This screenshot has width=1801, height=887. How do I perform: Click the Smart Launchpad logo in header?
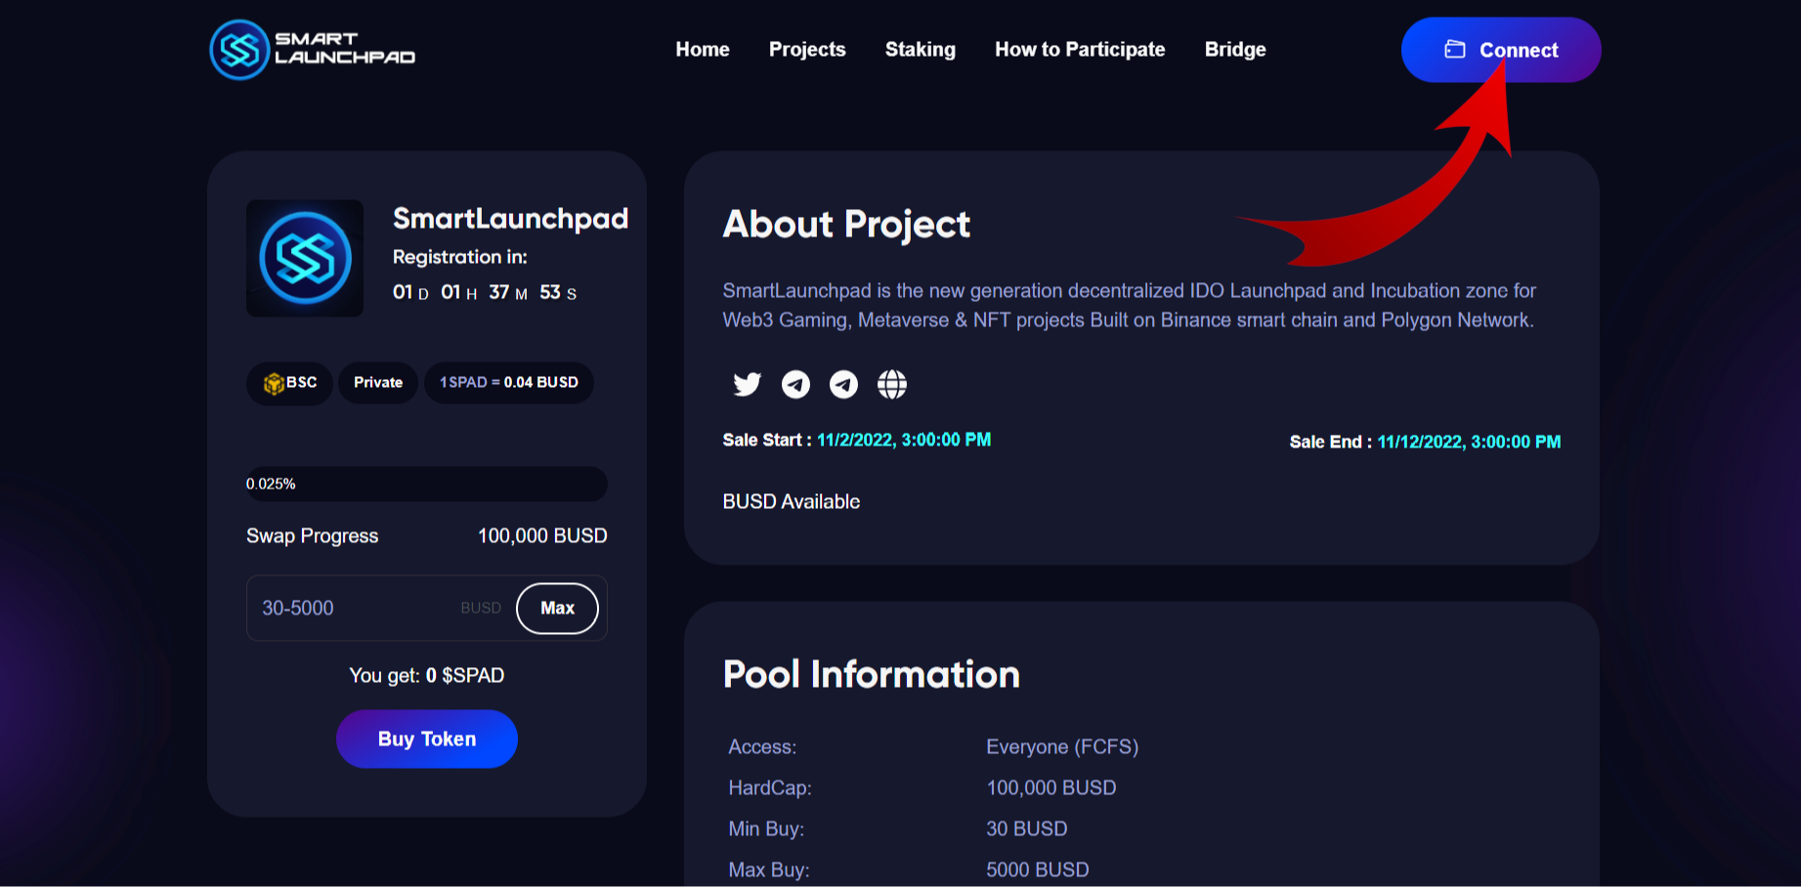313,49
